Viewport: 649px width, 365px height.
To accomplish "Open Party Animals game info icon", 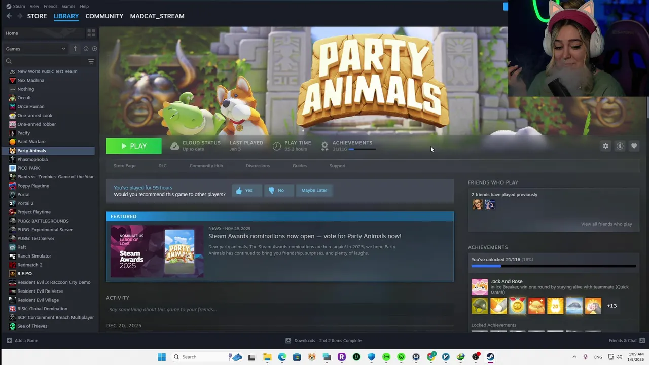I will point(620,146).
